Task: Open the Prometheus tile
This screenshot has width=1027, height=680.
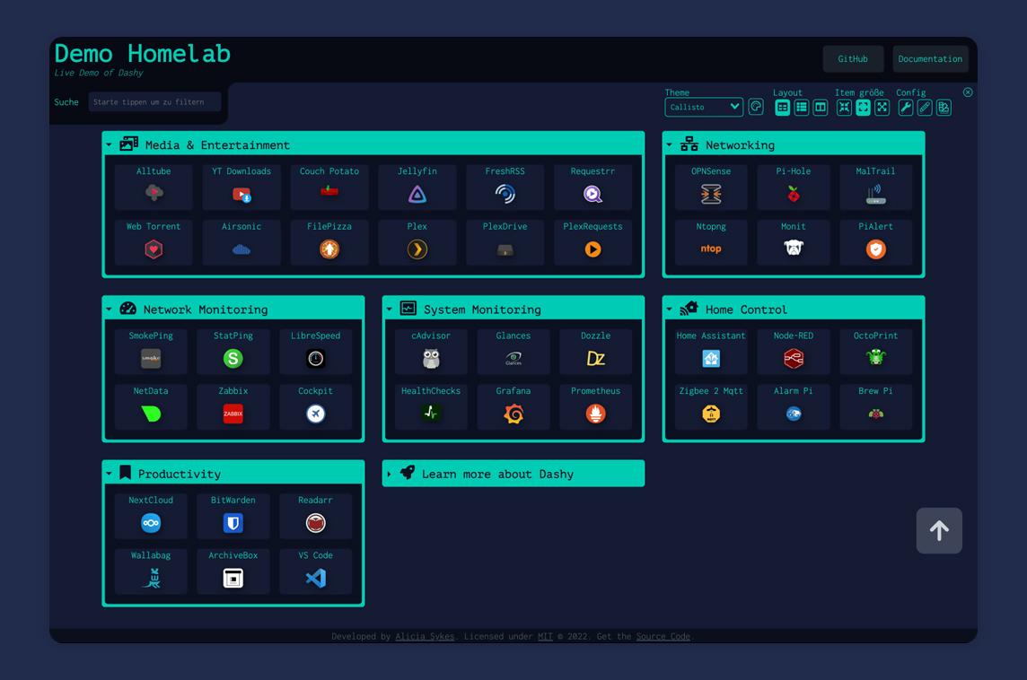Action: [595, 406]
